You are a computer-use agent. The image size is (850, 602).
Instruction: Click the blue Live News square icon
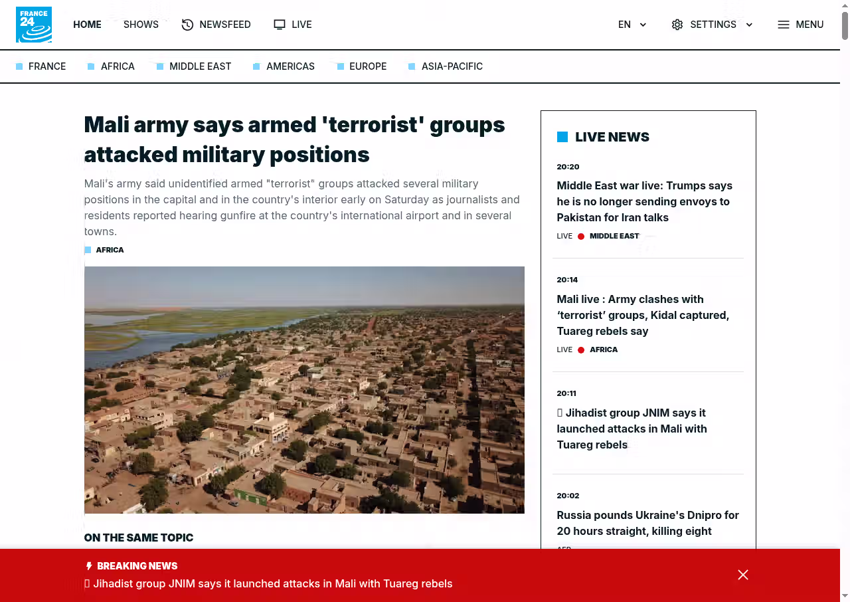[x=562, y=137]
